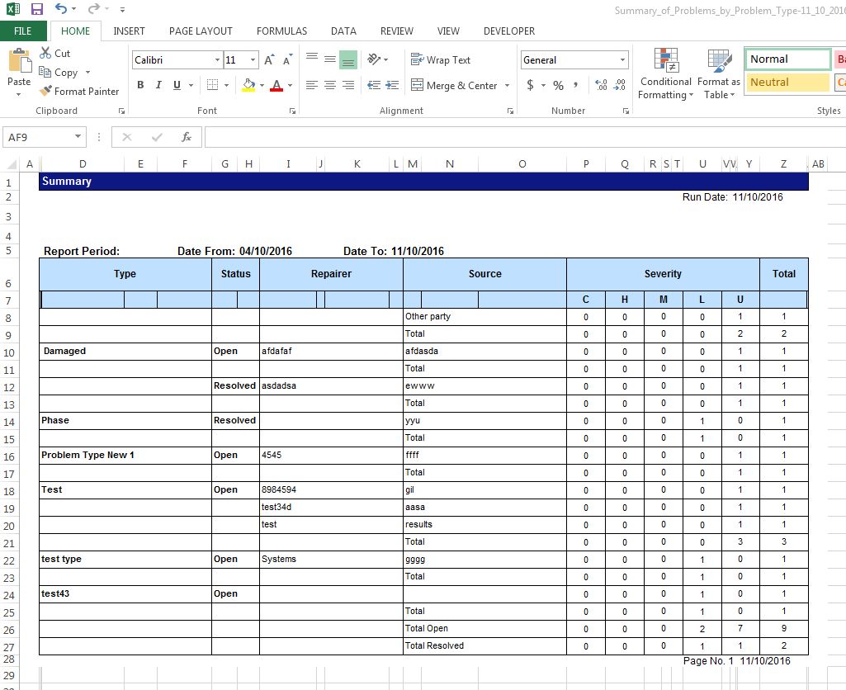Switch to the DEVELOPER tab
Viewport: 846px width, 690px height.
click(509, 31)
